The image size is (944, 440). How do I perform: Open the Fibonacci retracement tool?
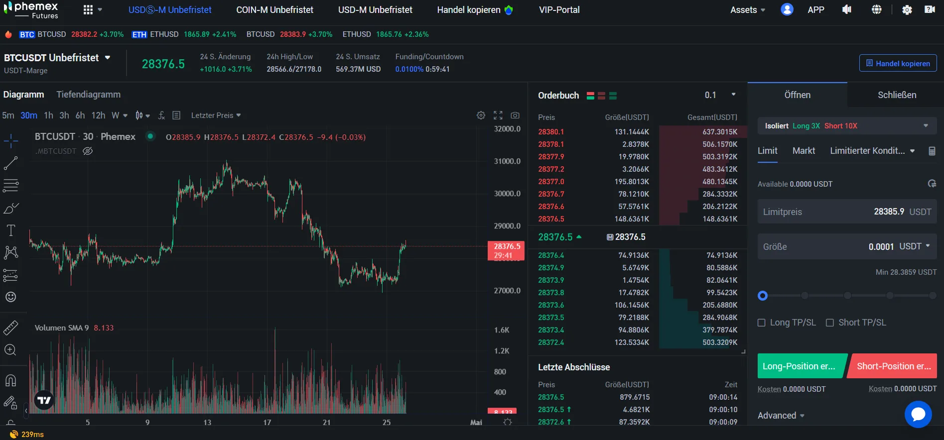(x=10, y=186)
